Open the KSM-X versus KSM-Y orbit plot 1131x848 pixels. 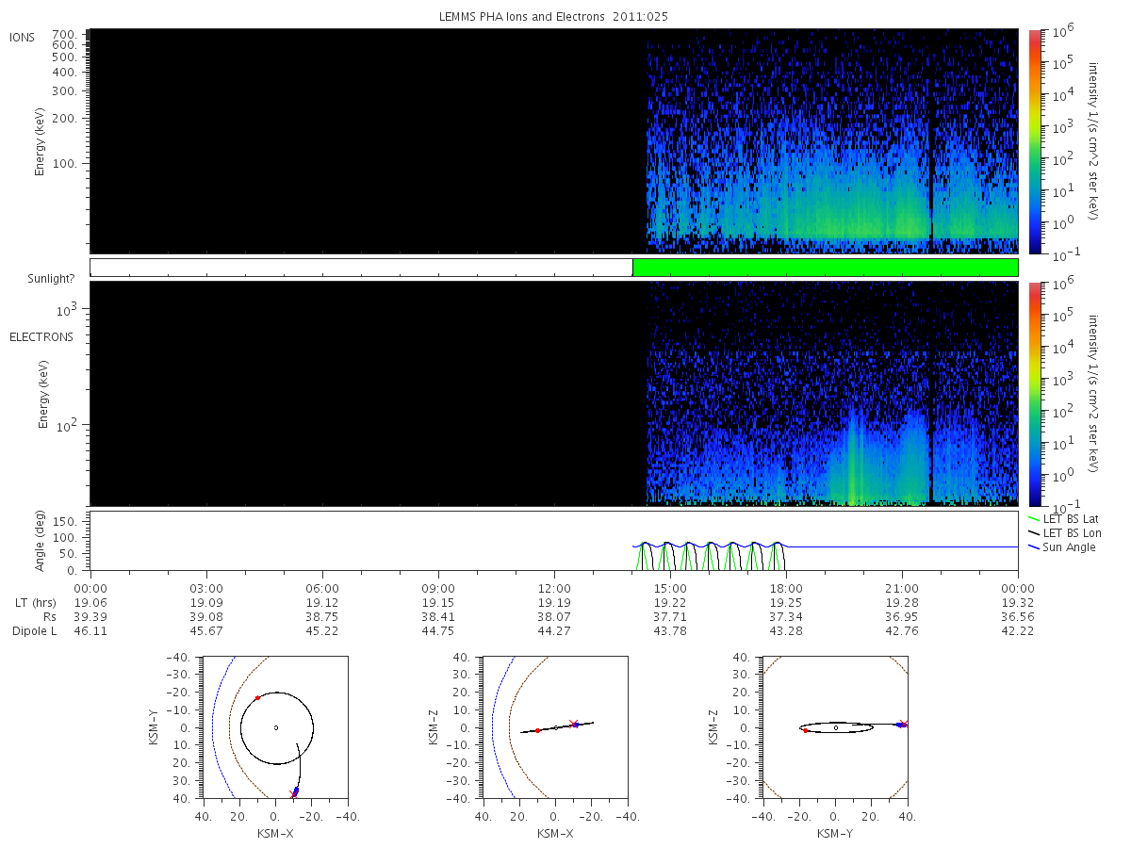(275, 727)
